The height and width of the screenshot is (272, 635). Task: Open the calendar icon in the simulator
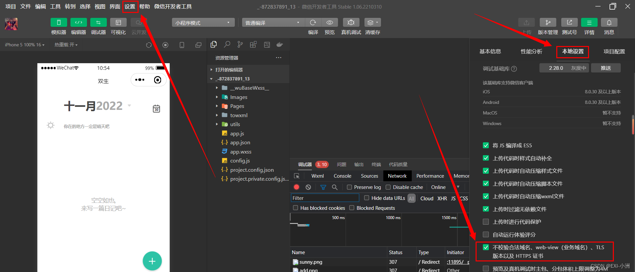(x=156, y=109)
